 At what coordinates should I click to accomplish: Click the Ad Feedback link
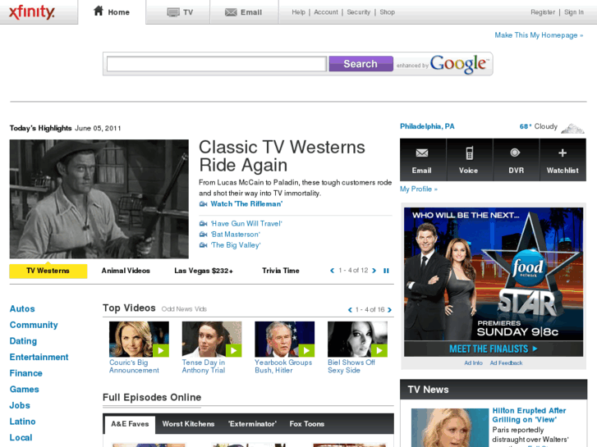point(506,363)
